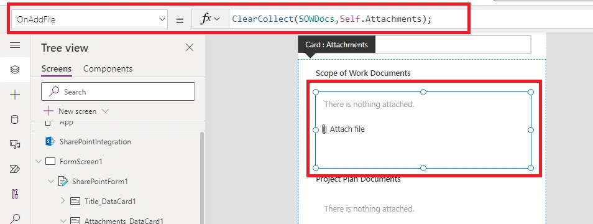Click the Search magnifier sidebar icon
This screenshot has width=593, height=224.
click(x=15, y=218)
